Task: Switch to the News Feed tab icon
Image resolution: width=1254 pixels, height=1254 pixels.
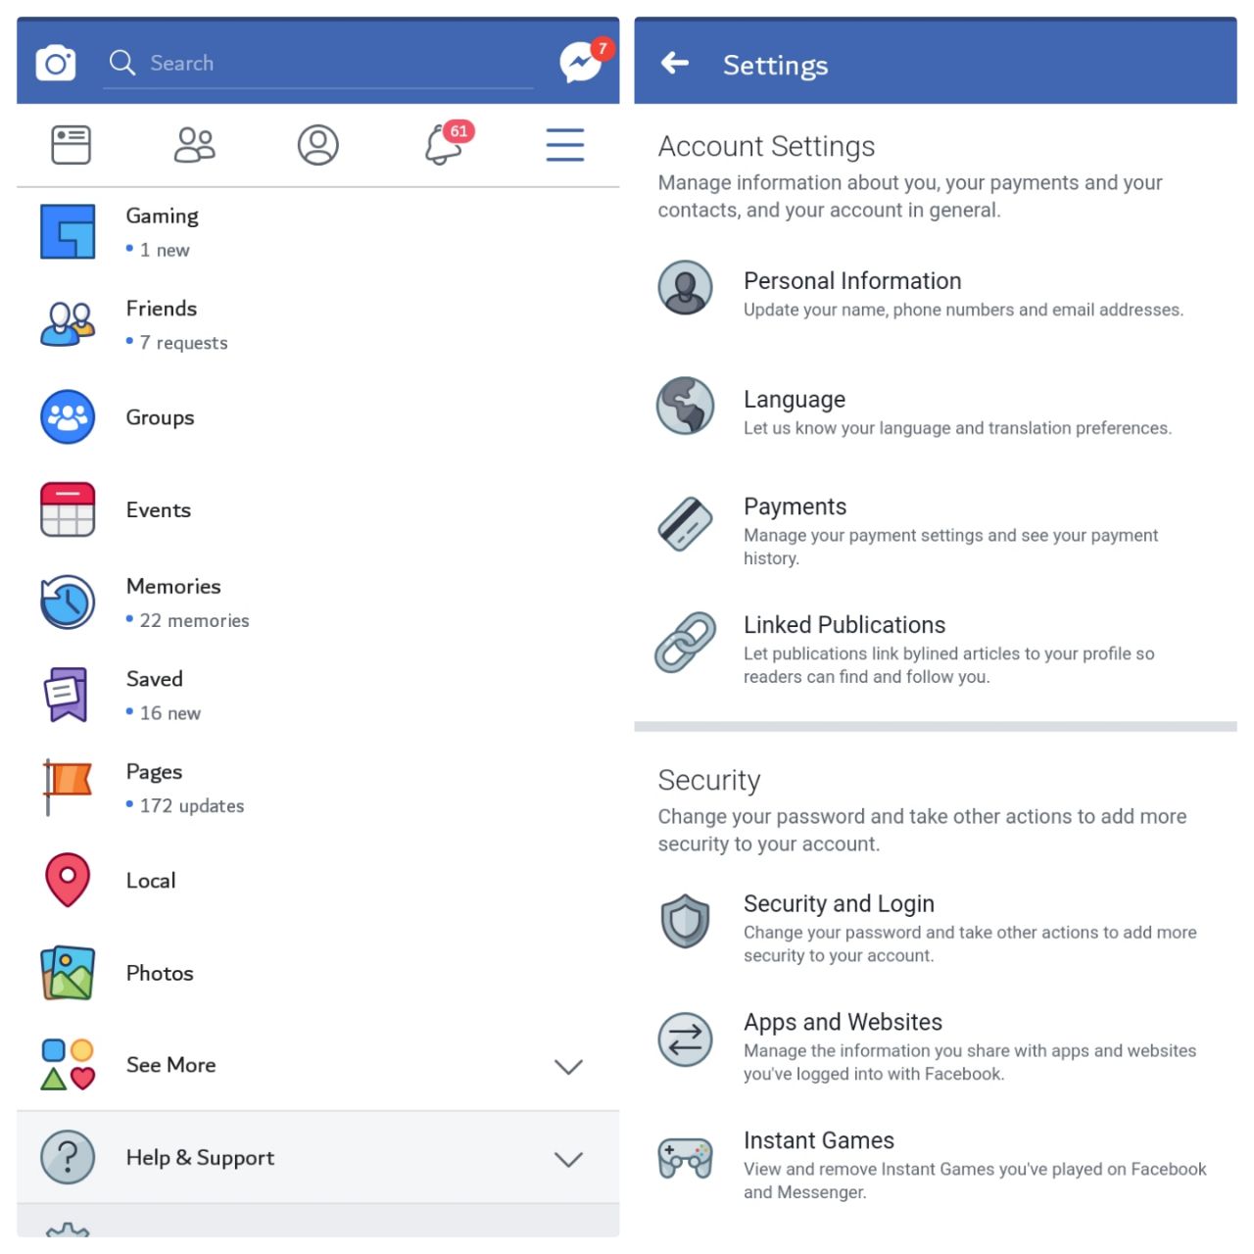Action: click(71, 145)
